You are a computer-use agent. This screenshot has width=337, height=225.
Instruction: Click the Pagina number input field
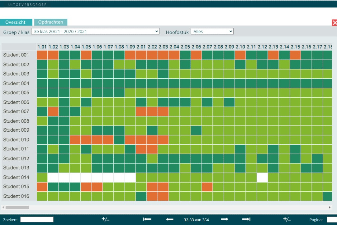pos(331,220)
